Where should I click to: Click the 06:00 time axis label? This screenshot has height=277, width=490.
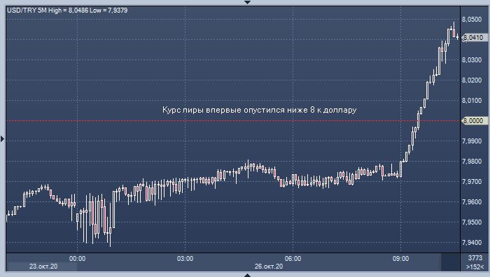293,259
